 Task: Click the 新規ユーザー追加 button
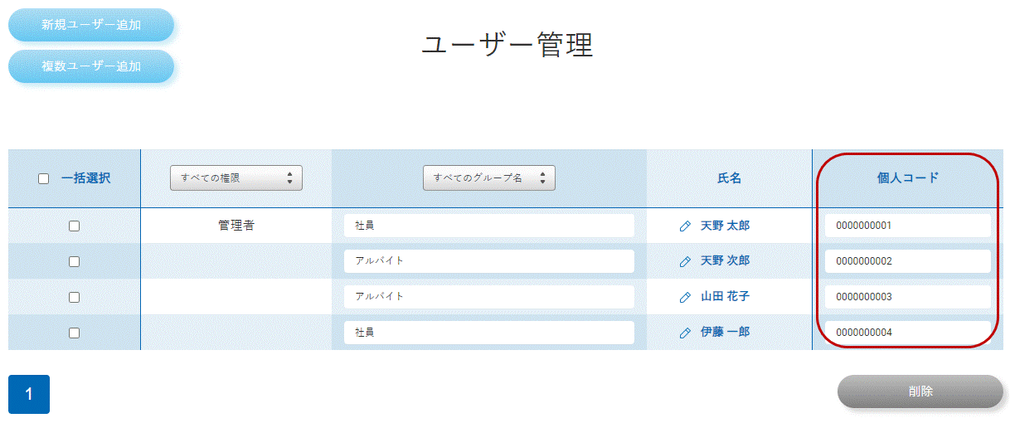click(x=91, y=25)
